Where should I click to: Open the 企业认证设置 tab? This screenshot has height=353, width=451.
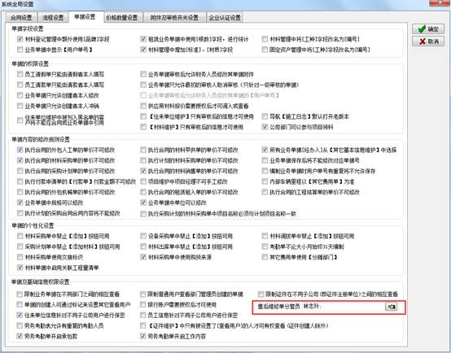225,18
